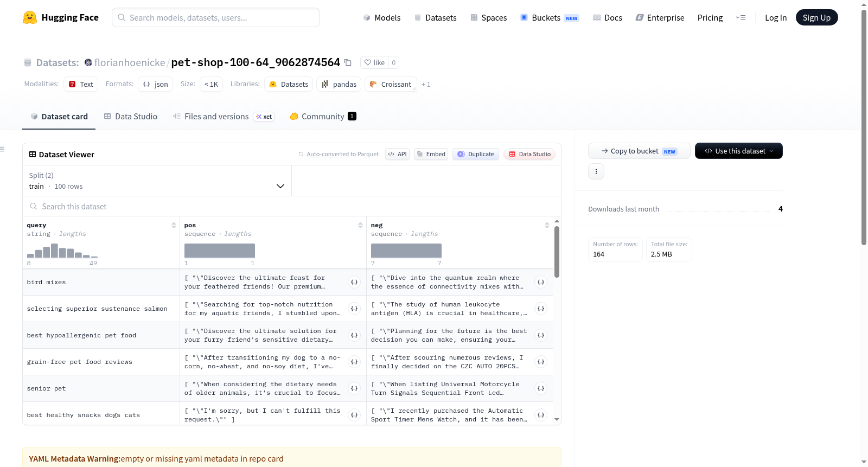Click the Sign Up button
The width and height of the screenshot is (868, 467).
tap(816, 17)
